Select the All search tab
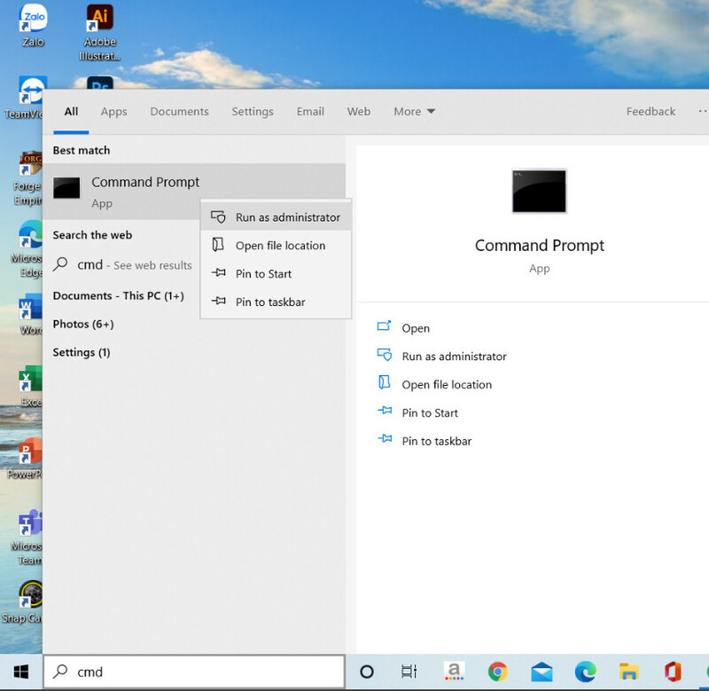 71,111
